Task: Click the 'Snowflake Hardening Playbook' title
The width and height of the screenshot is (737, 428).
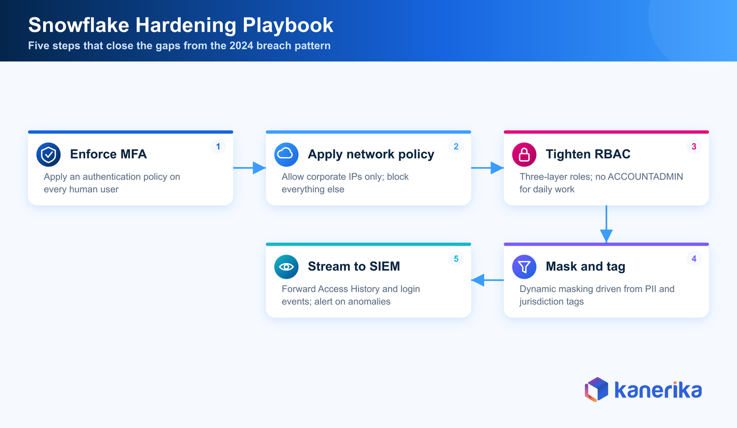Action: coord(181,25)
